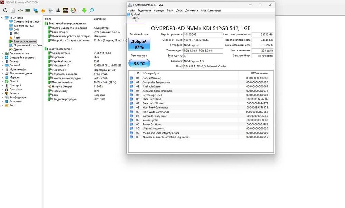Click status circle for Data Units Written

(131, 103)
